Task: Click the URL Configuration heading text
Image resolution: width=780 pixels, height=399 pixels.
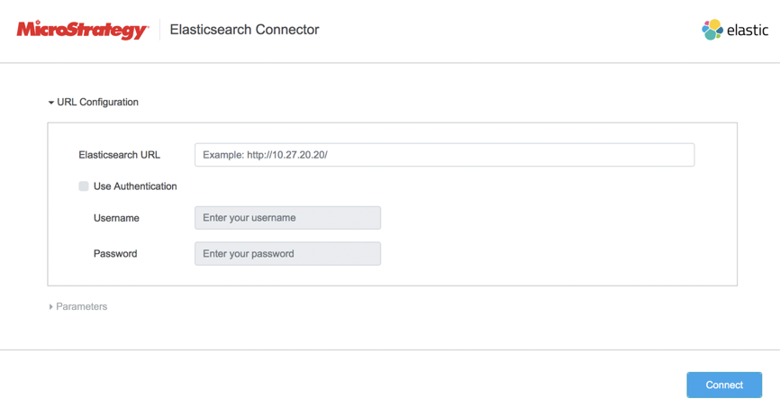Action: (x=97, y=103)
